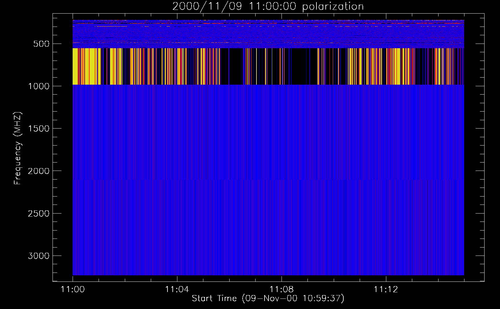
Task: Click the 'Start Time (09-Nov-00 10:59:37)' label
Action: (268, 298)
